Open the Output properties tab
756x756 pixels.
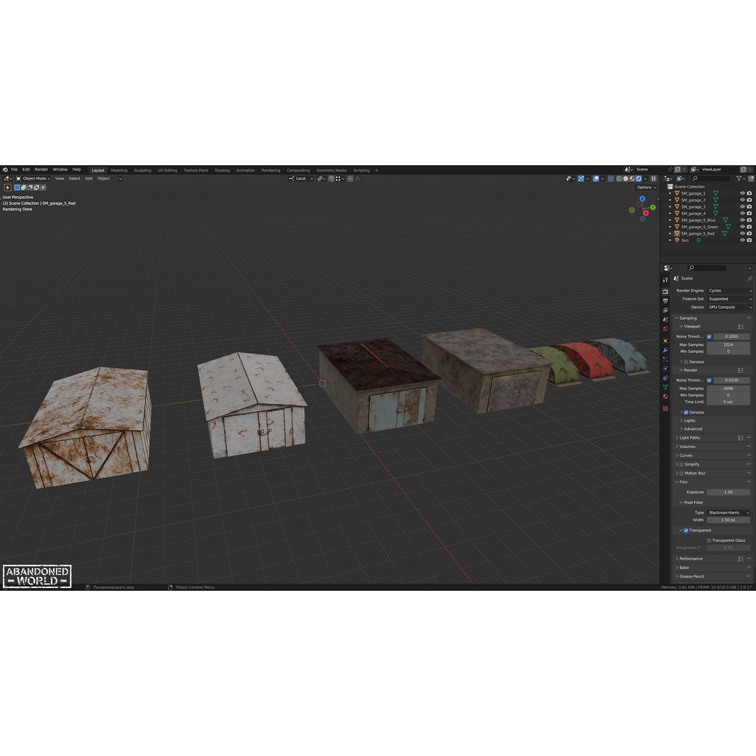point(666,301)
